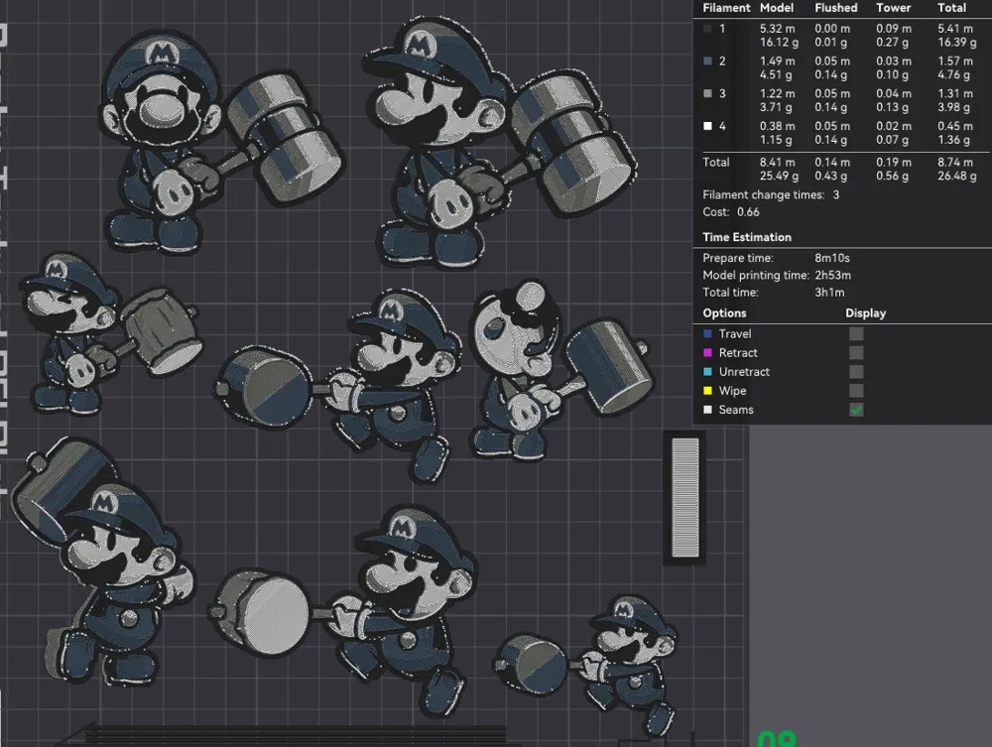Click the Time Estimation section heading
Screen dimensions: 992x747
[747, 237]
